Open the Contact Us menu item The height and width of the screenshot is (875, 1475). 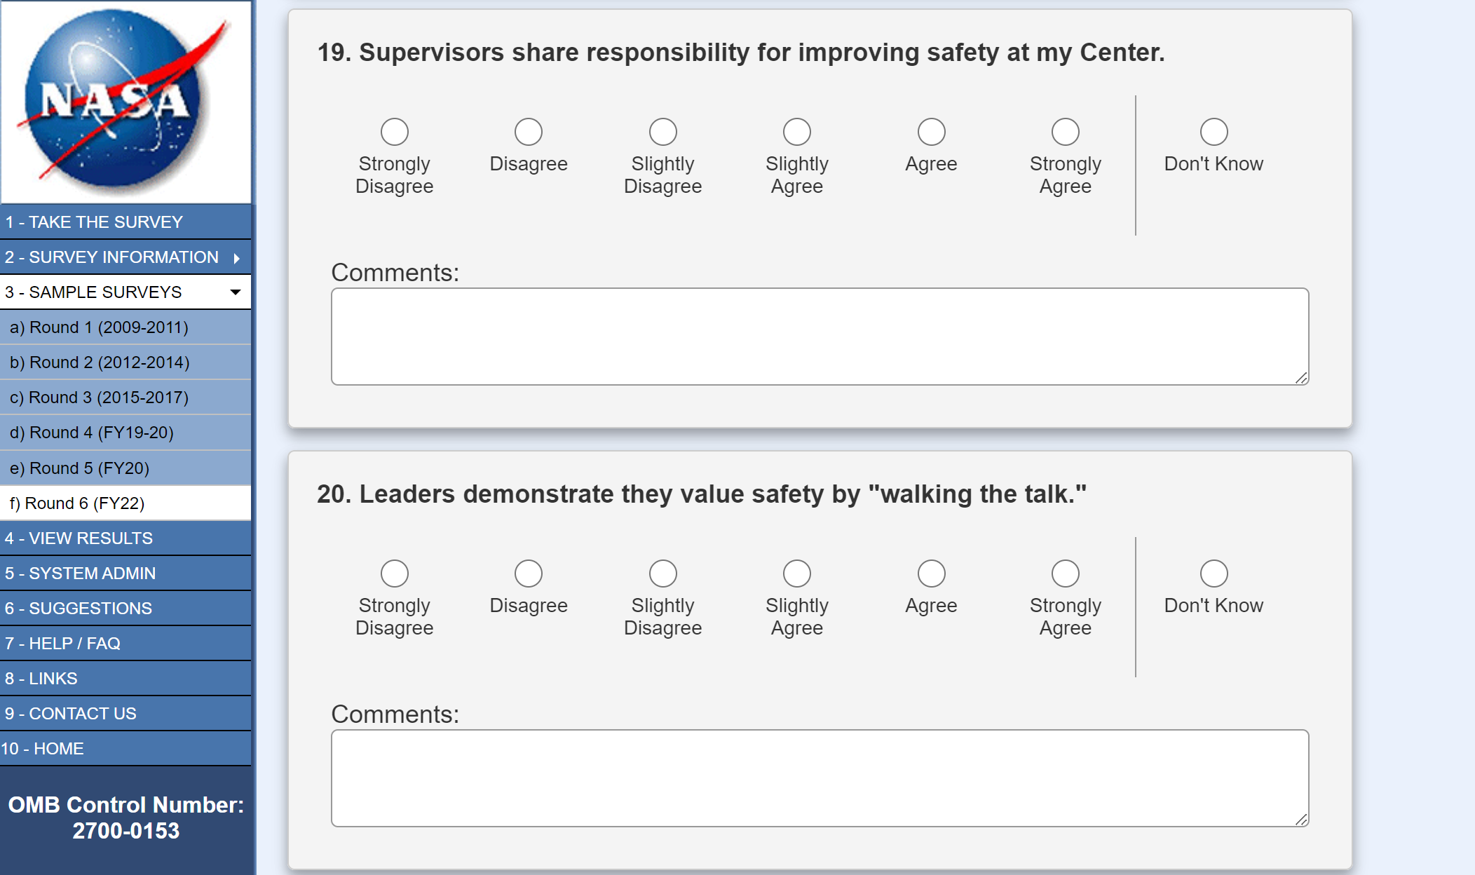click(71, 714)
